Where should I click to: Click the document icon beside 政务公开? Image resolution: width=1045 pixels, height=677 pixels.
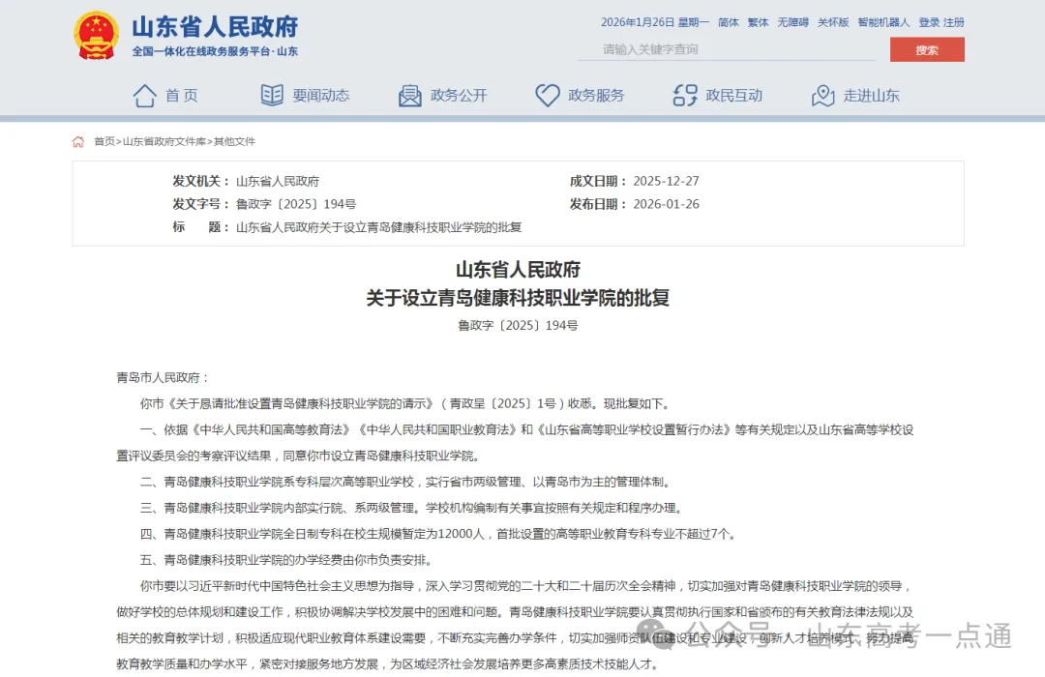point(410,96)
